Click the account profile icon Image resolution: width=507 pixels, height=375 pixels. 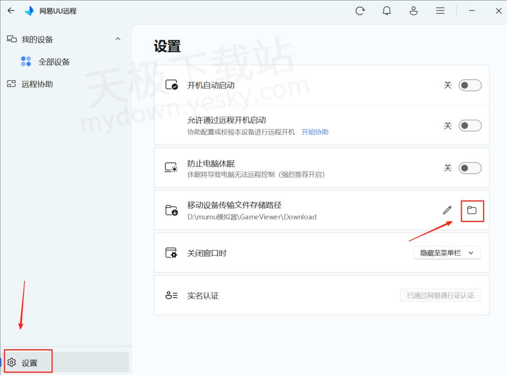click(413, 11)
